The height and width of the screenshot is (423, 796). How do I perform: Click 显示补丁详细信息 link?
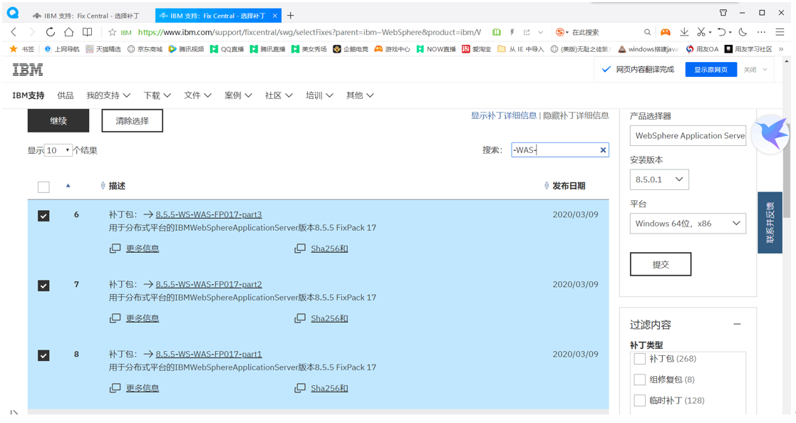504,115
